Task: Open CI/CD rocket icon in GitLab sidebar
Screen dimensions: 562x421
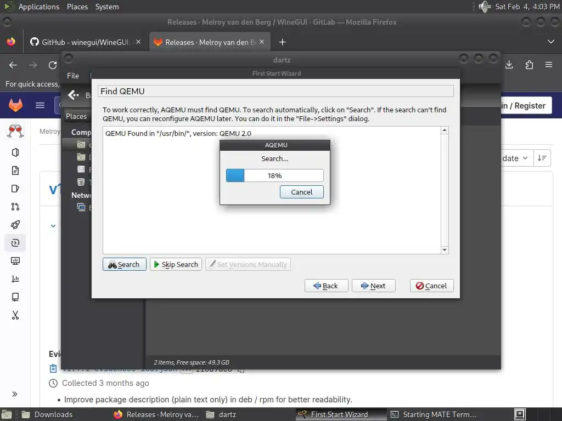Action: 15,225
